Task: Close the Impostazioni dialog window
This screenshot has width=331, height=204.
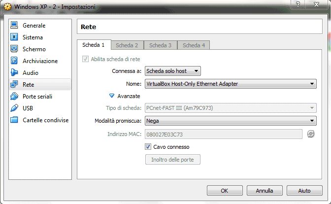Action: [x=316, y=4]
